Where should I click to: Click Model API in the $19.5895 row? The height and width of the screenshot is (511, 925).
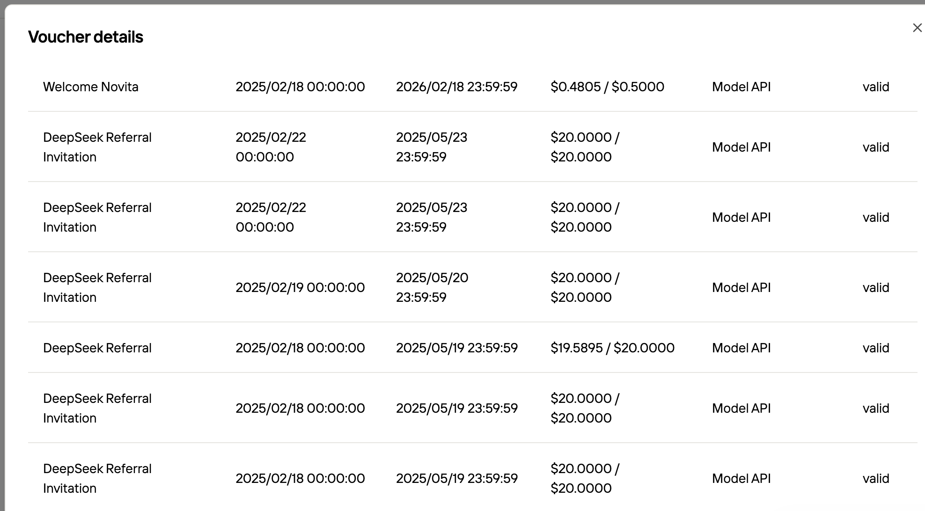pyautogui.click(x=741, y=348)
